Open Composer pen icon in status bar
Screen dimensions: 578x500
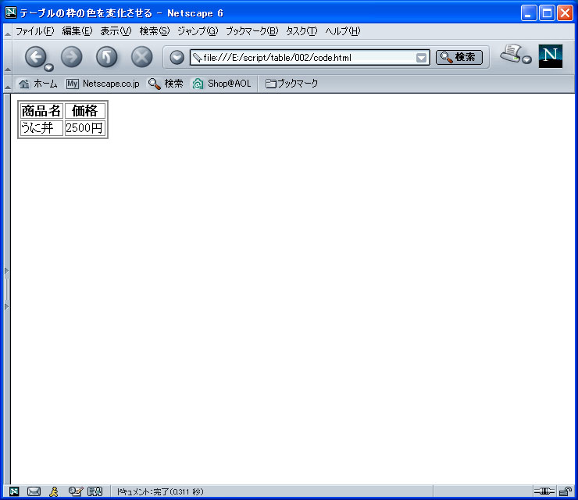tap(76, 491)
